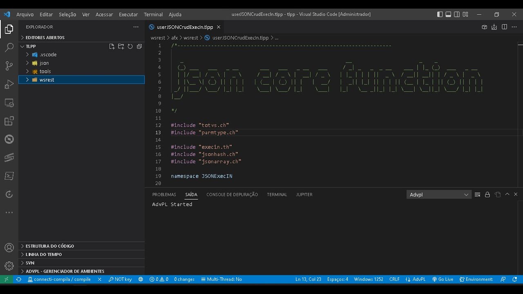Switch to the Terminal panel tab
The width and height of the screenshot is (523, 294).
277,195
